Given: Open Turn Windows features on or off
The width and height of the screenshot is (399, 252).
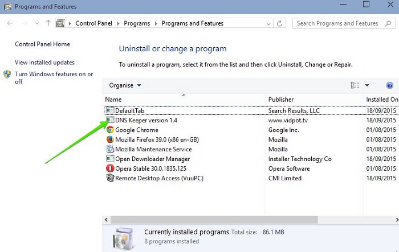Looking at the screenshot, I should click(x=54, y=78).
